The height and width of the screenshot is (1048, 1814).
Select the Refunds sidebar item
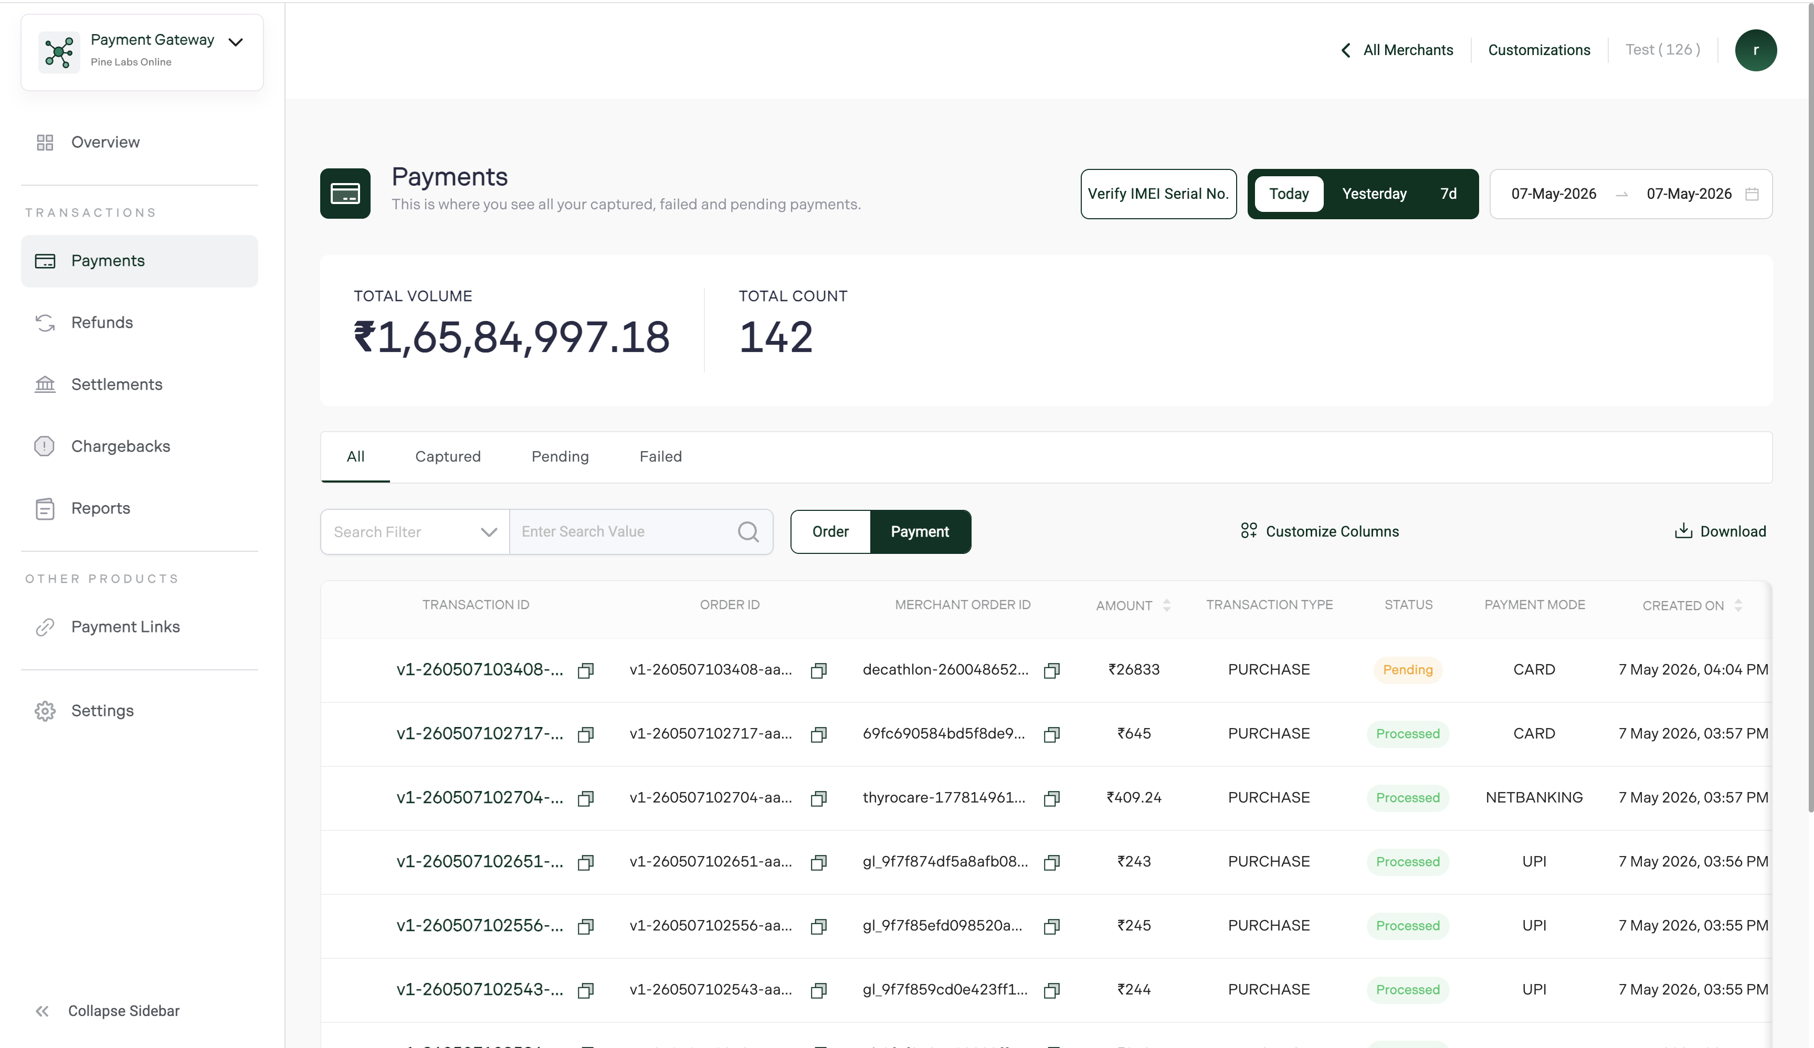coord(140,322)
